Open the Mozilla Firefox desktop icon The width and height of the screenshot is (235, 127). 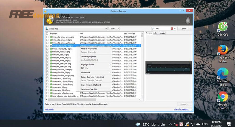223,54
